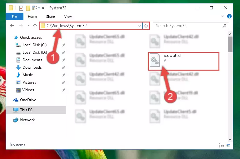The height and width of the screenshot is (159, 240).
Task: Open the address bar history dropdown
Action: click(x=140, y=26)
